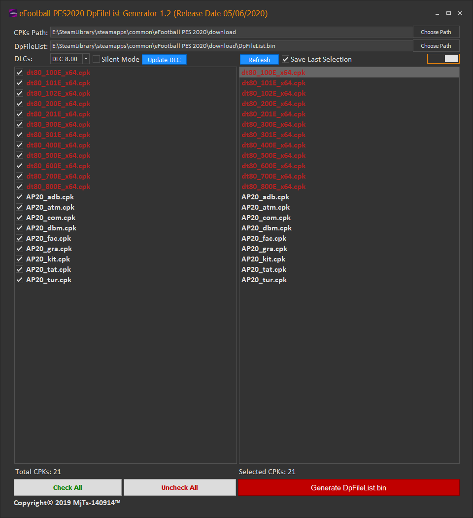
Task: Select AP20_tur.cpk in right list
Action: (x=349, y=280)
